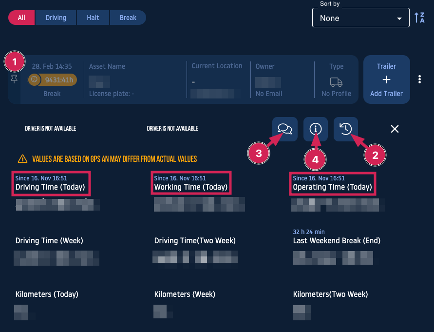This screenshot has height=332, width=434.
Task: Click the dropdown arrow next to None
Action: click(x=399, y=19)
